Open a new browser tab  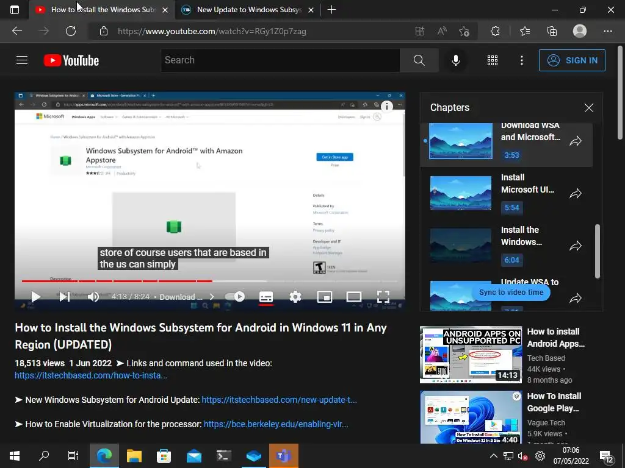331,10
